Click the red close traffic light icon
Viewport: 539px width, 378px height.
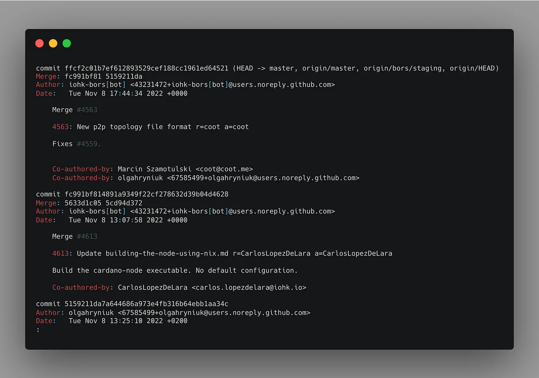pyautogui.click(x=39, y=43)
